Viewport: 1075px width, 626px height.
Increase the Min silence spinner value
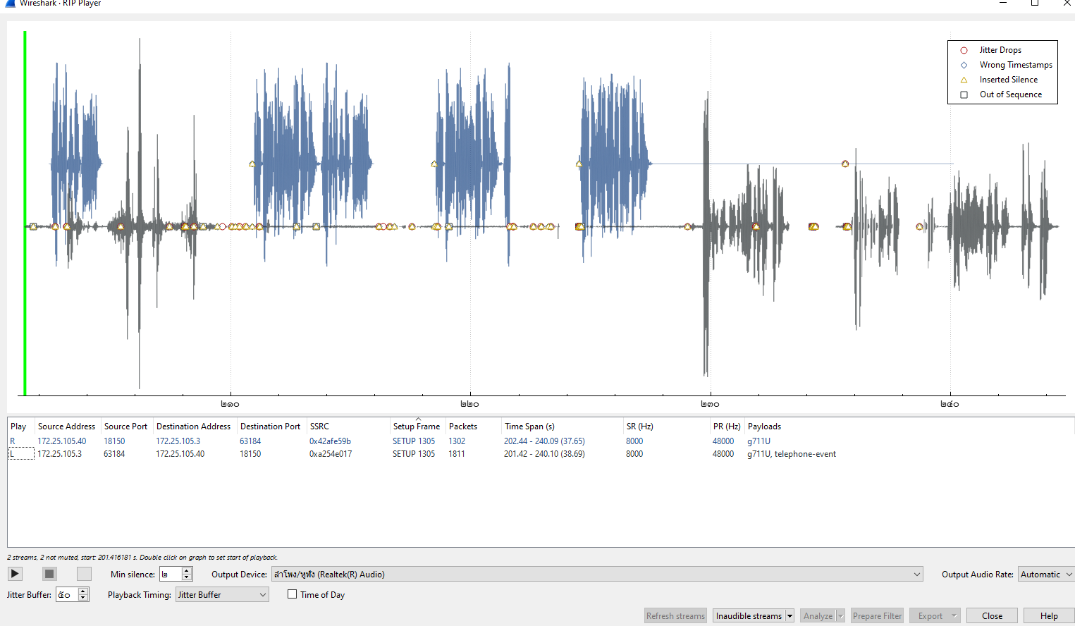tap(187, 571)
